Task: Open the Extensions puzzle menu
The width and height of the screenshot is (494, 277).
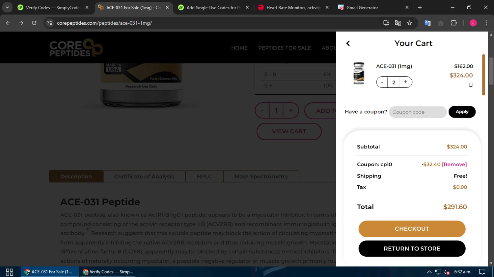Action: pos(454,23)
